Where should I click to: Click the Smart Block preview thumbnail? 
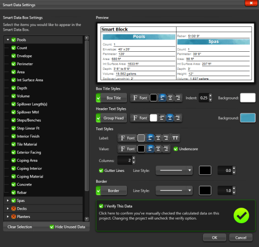coord(176,53)
